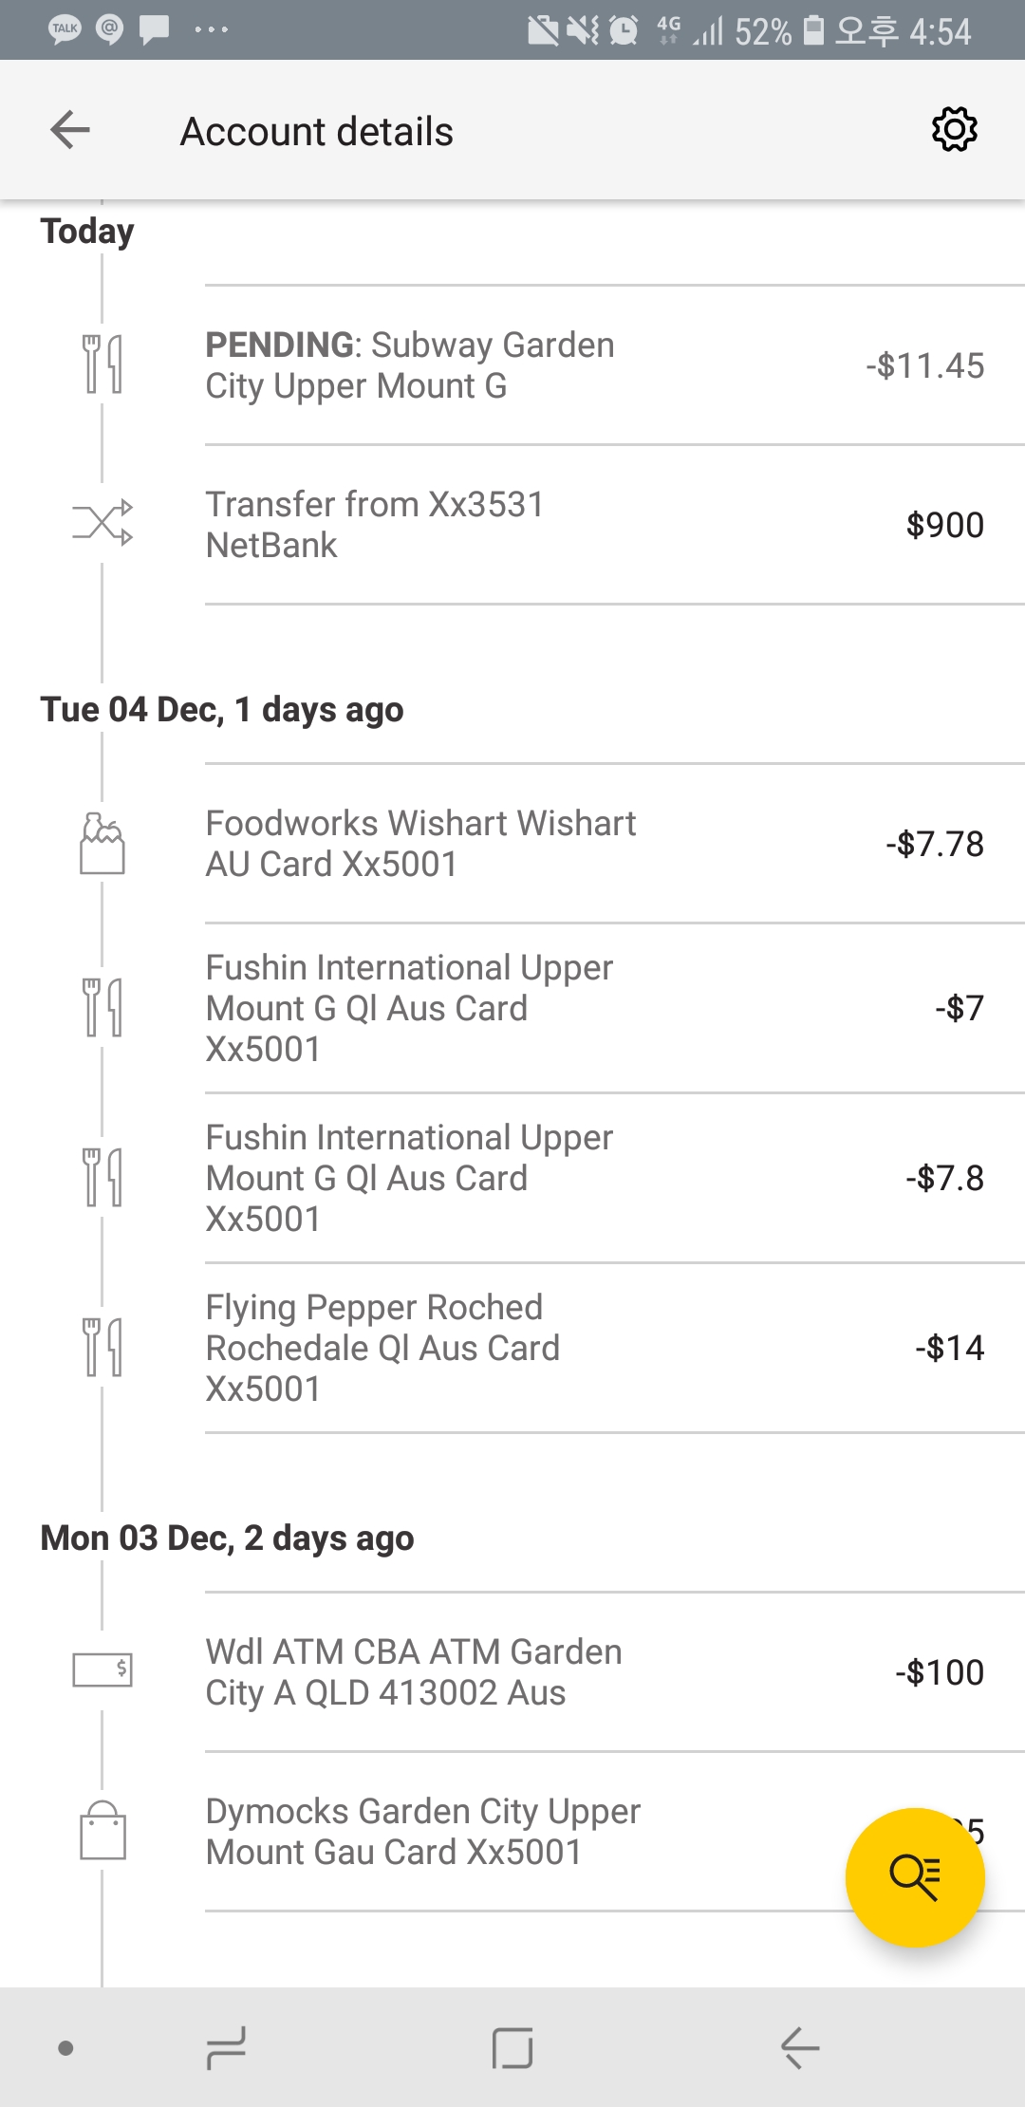Tap the yellow search transactions button
This screenshot has width=1025, height=2107.
click(x=915, y=1877)
